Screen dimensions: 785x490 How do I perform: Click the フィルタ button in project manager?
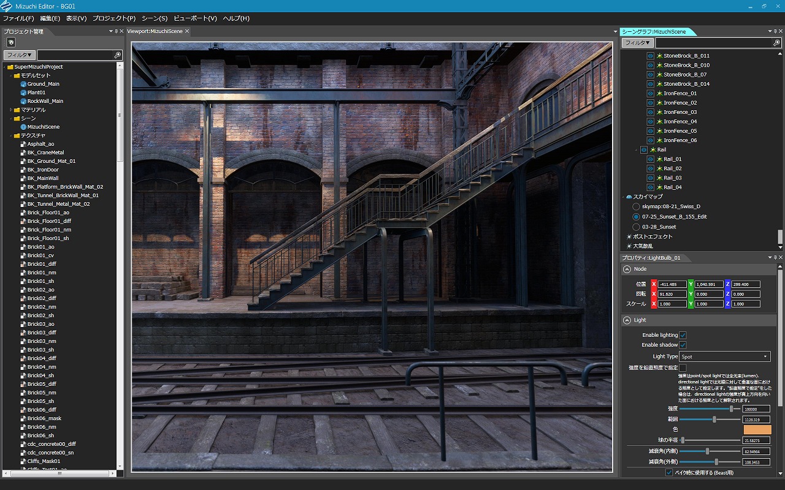[19, 55]
